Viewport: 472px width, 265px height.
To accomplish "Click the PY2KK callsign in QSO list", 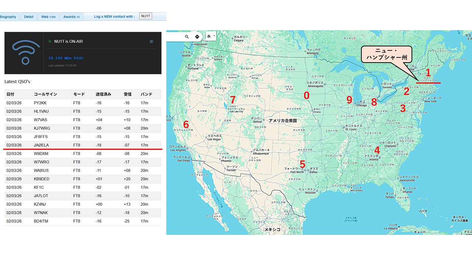I will [40, 103].
